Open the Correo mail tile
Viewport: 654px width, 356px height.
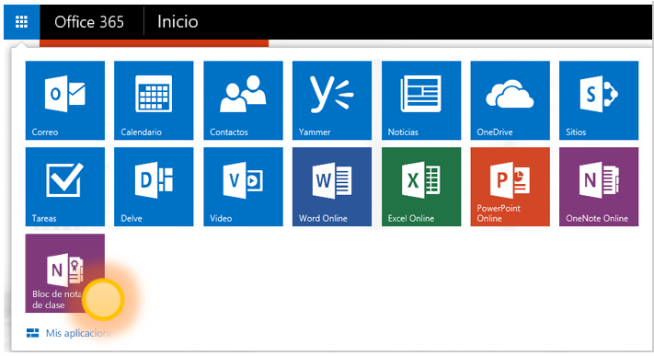65,100
